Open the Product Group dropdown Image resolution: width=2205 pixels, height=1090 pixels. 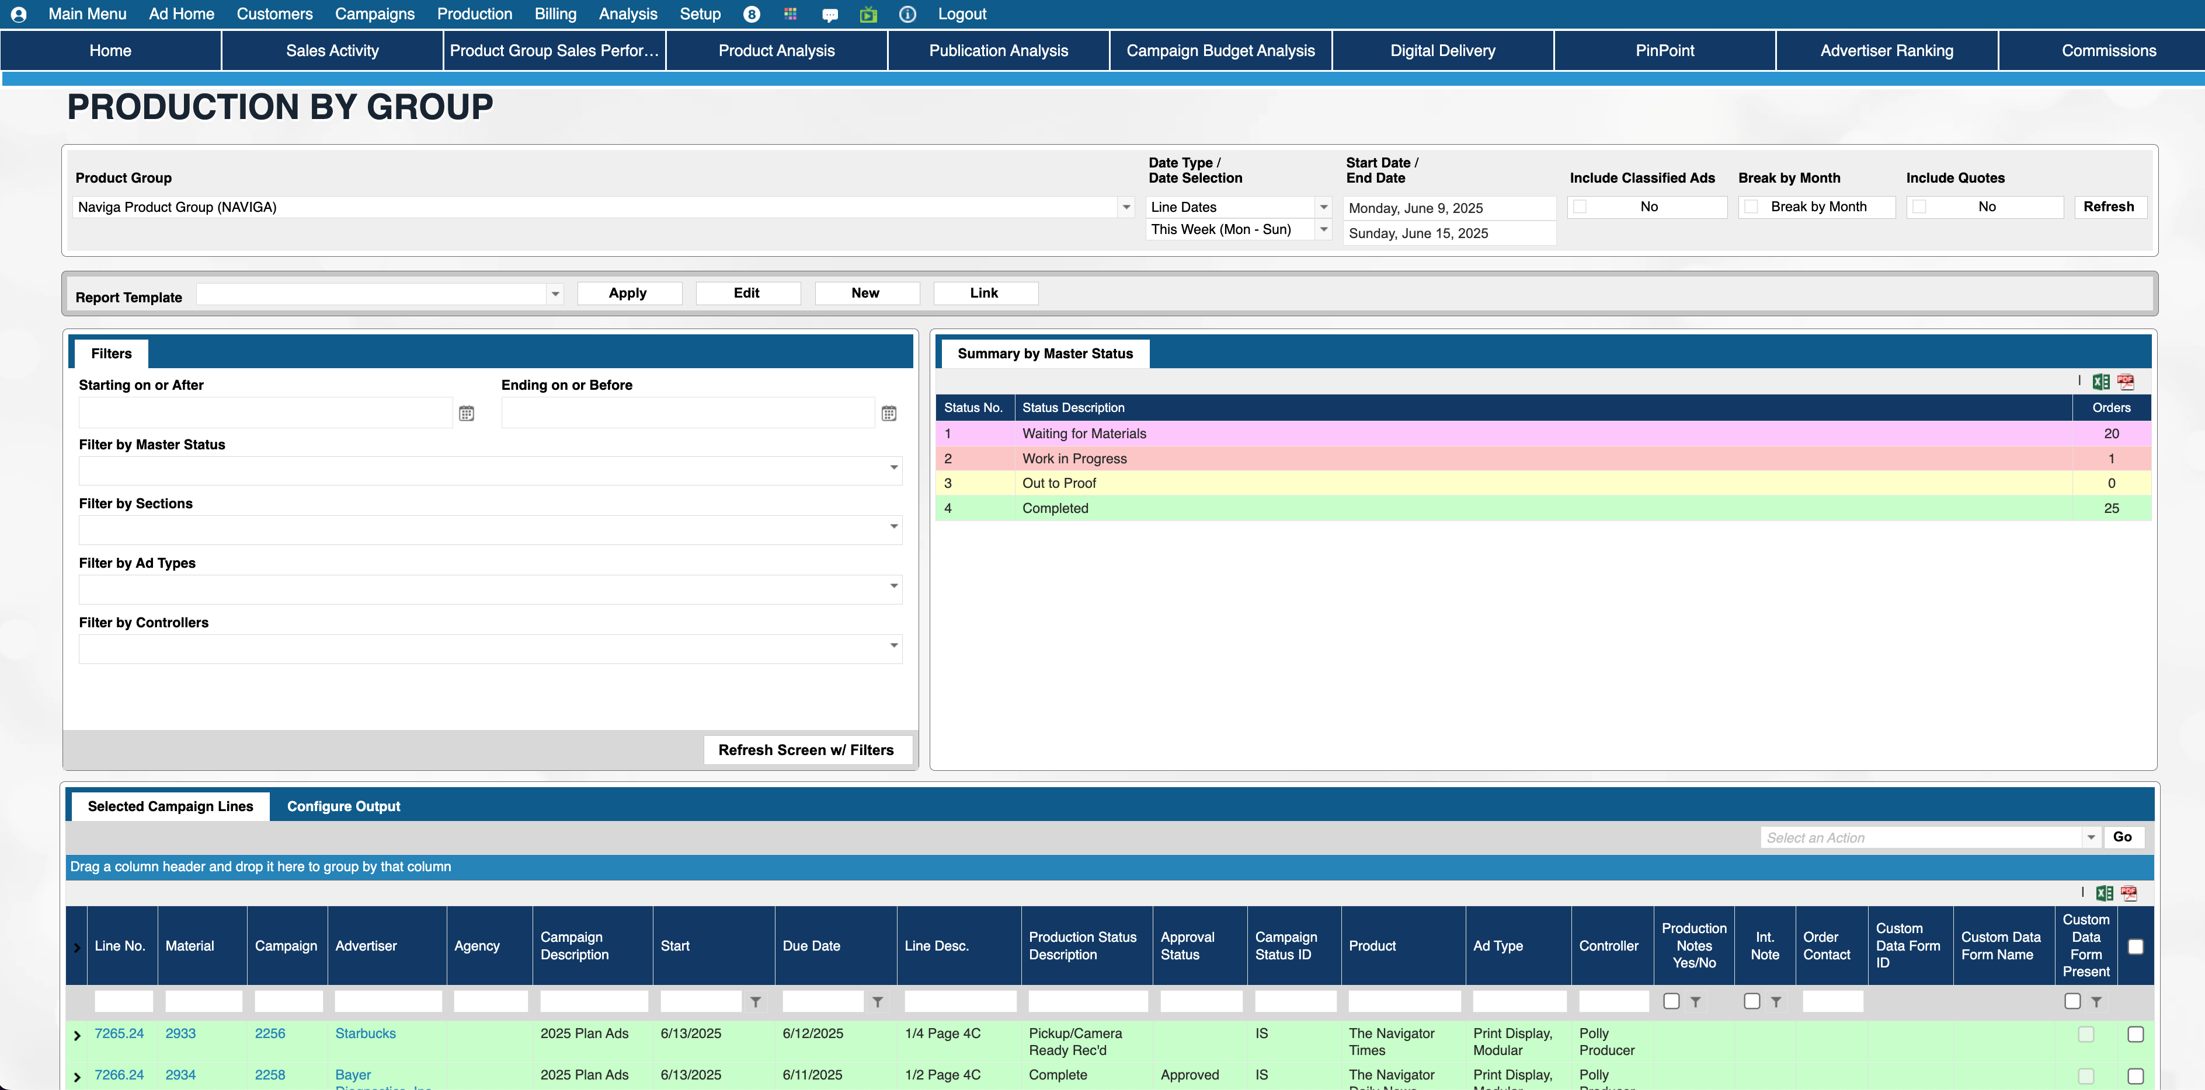click(1126, 207)
